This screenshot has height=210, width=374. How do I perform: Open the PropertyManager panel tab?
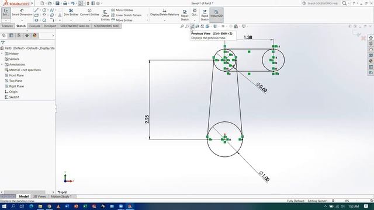[11, 36]
